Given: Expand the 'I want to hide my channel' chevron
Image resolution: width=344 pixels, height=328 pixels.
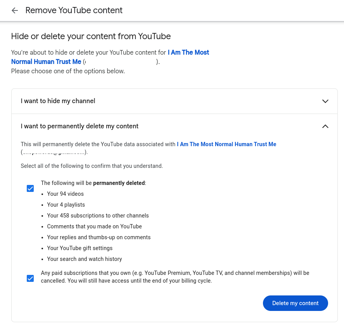Looking at the screenshot, I should point(325,101).
